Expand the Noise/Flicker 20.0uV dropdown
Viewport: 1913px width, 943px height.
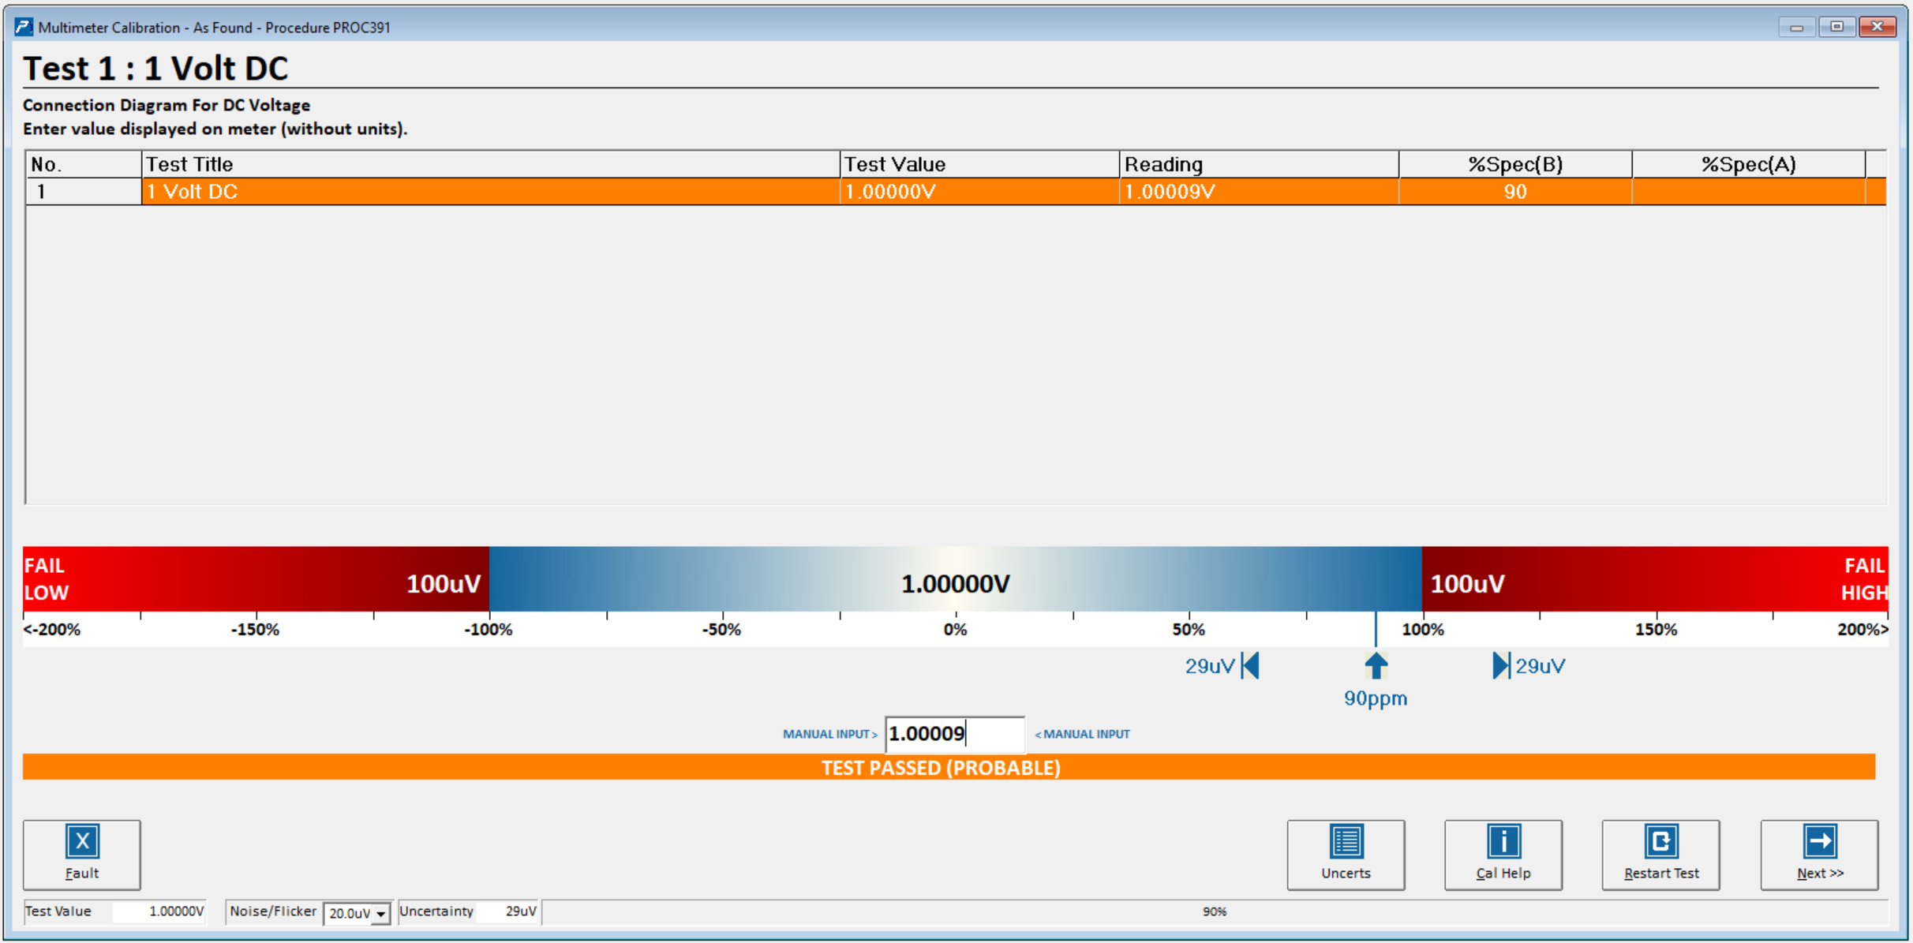click(x=381, y=914)
